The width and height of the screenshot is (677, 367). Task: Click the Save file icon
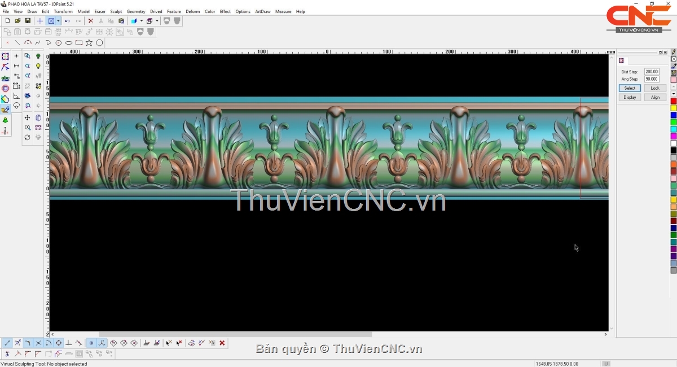(x=28, y=21)
